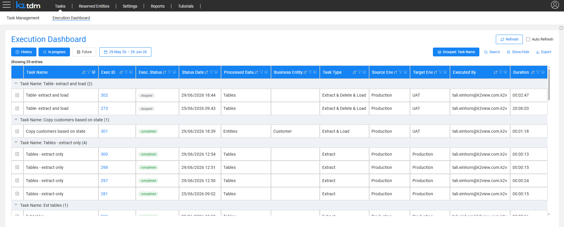
Task: Open execution ID 281 link
Action: click(104, 194)
